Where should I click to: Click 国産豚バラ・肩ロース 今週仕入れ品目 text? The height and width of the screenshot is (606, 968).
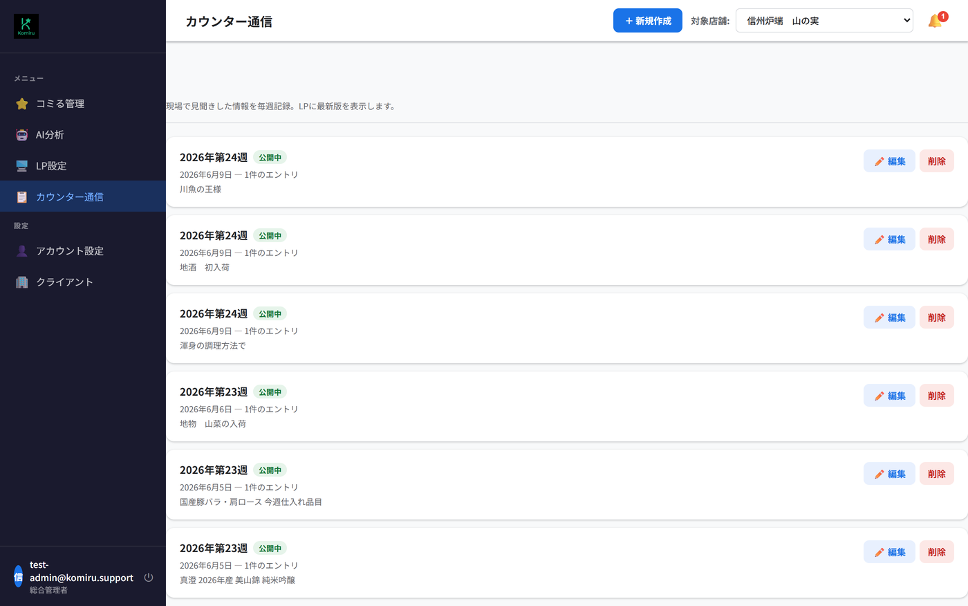pos(251,502)
